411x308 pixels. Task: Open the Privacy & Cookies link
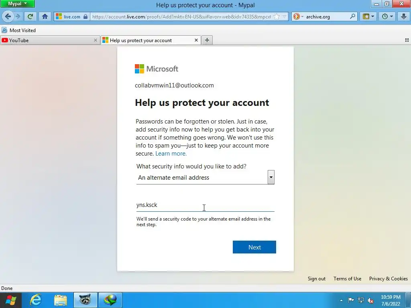(x=389, y=279)
